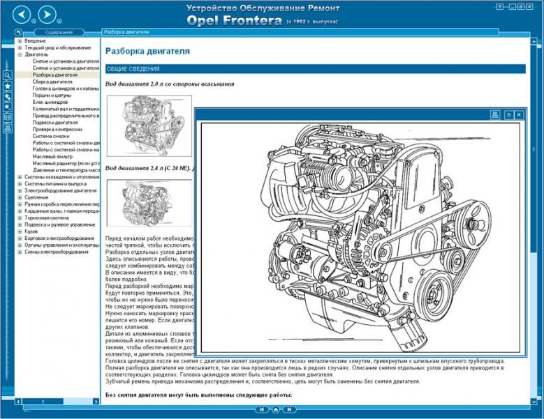Click the remove-favorite star with minus icon
This screenshot has height=419, width=544.
coord(8,107)
